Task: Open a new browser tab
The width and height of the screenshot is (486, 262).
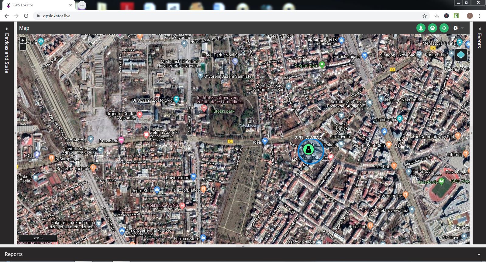Action: [x=82, y=5]
